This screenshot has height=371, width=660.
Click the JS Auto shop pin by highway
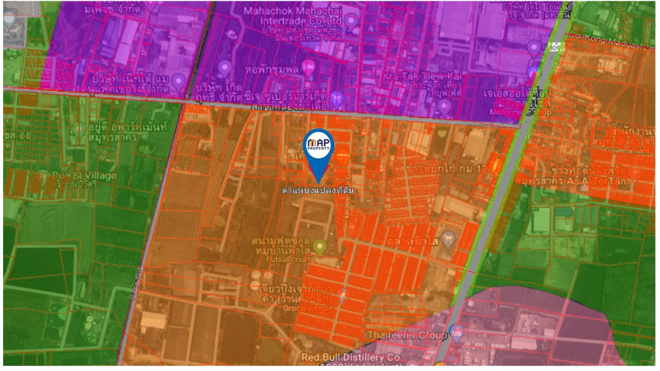coord(533,73)
